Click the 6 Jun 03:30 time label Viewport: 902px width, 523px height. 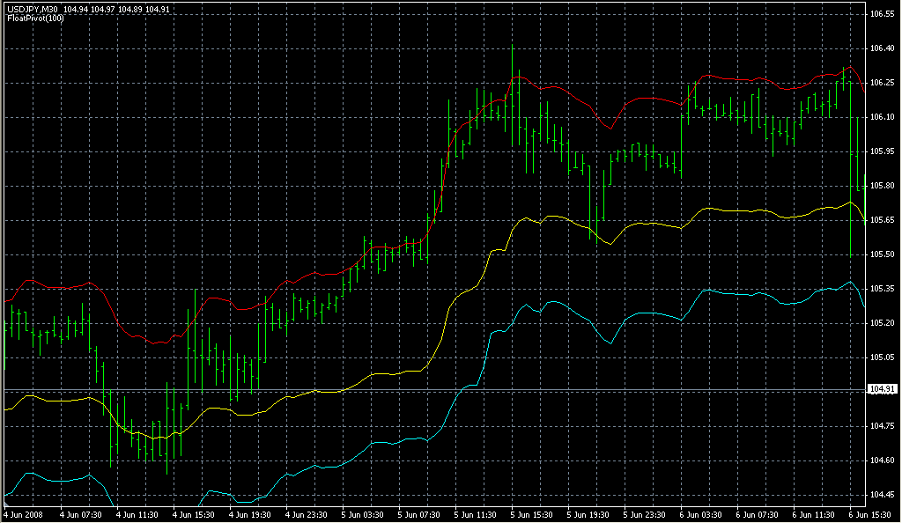(702, 513)
